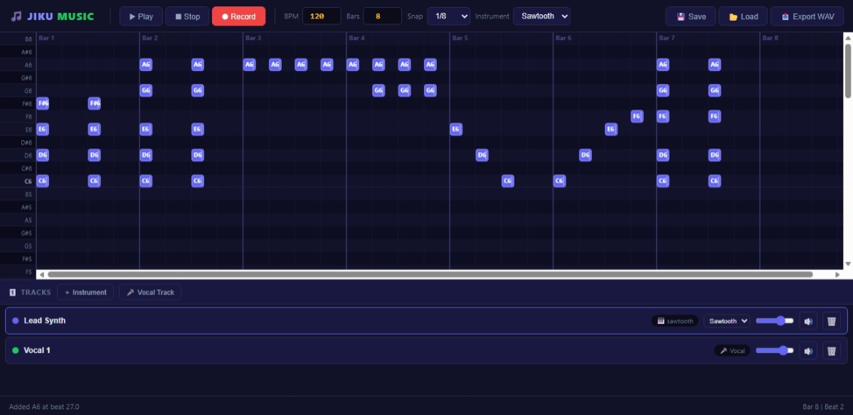Add a new Instrument track
Image resolution: width=853 pixels, height=415 pixels.
point(85,293)
